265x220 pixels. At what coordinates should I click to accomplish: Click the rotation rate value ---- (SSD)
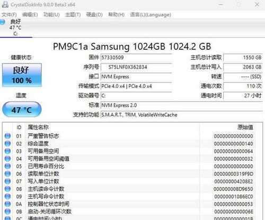pos(243,77)
